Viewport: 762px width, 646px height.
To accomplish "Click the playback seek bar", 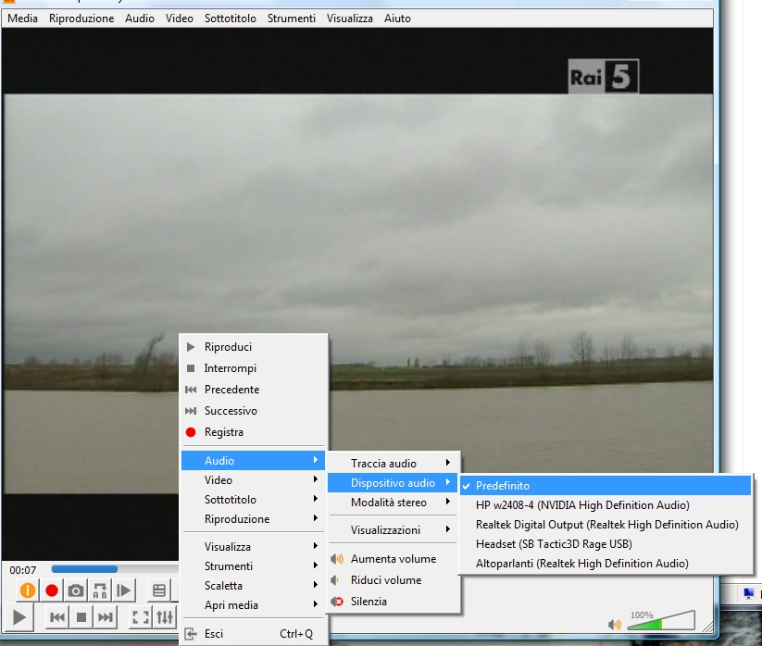I will point(115,569).
